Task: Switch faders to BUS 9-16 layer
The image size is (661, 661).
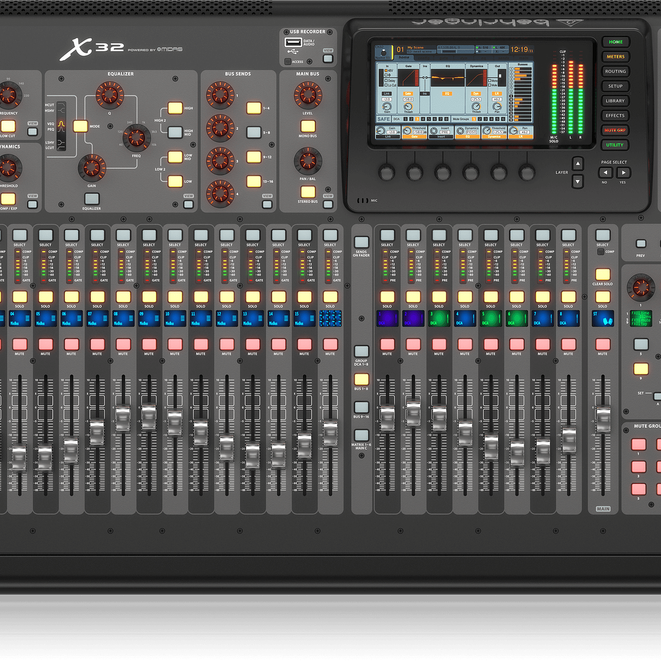Action: [361, 407]
